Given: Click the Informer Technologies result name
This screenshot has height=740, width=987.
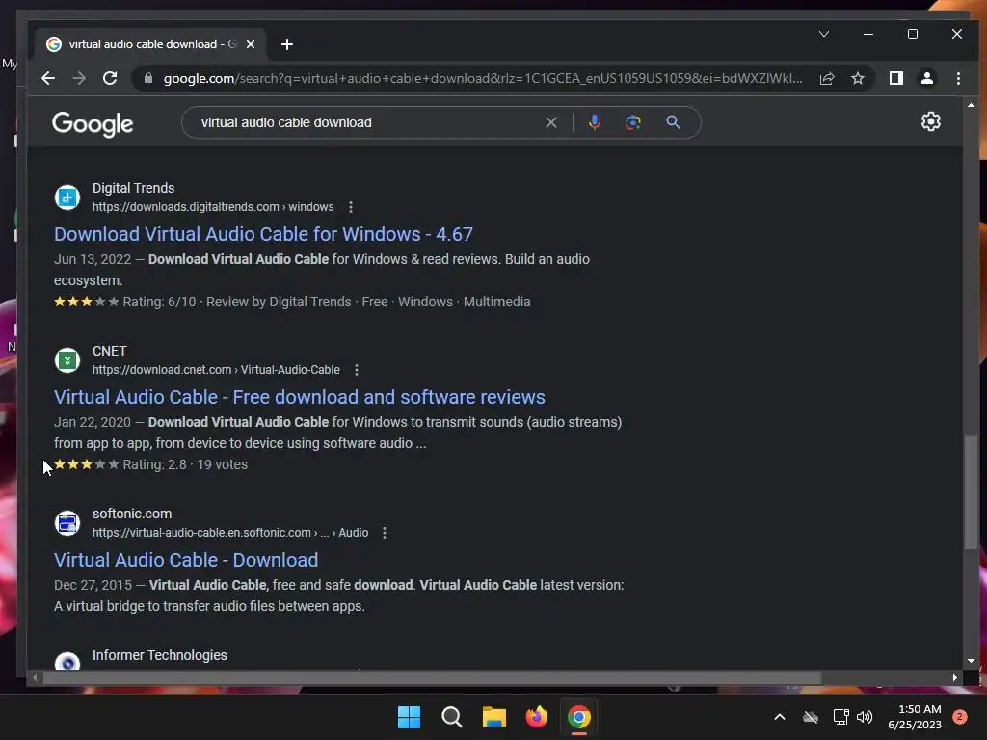Looking at the screenshot, I should tap(160, 655).
